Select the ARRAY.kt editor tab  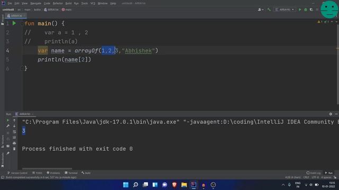(x=15, y=16)
